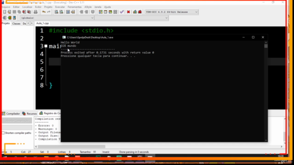Toggle Shorten compiler paths checkbox
Viewport: 294px width, 165px height.
click(x=3, y=133)
